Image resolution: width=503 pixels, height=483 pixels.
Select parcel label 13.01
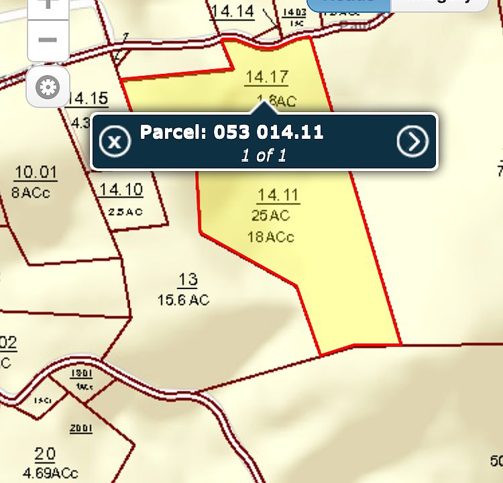coord(81,373)
